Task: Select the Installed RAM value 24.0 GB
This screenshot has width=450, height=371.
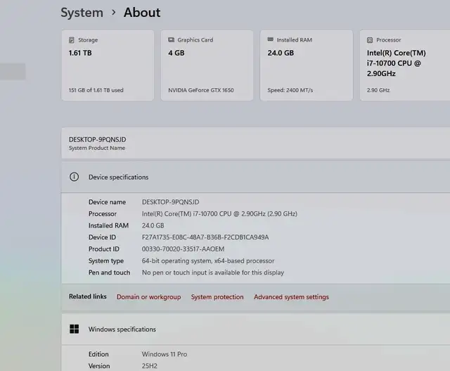Action: (153, 225)
